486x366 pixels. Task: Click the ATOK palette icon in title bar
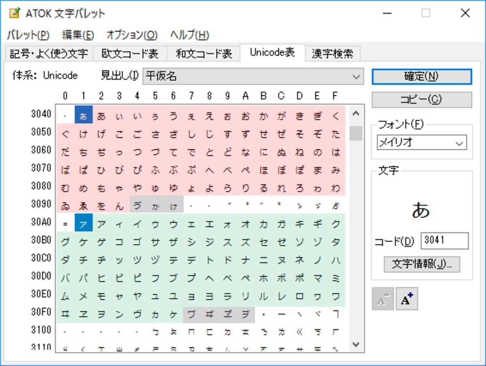[15, 13]
